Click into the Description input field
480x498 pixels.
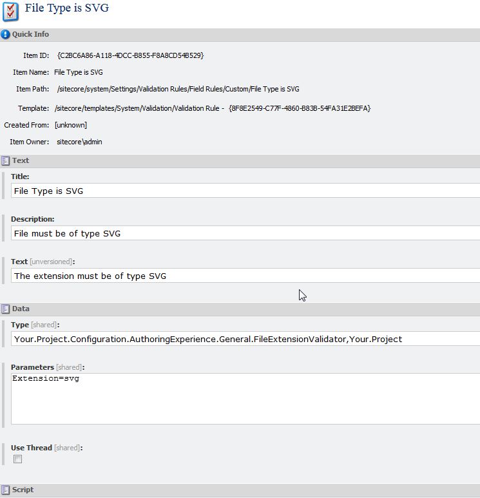click(x=245, y=233)
